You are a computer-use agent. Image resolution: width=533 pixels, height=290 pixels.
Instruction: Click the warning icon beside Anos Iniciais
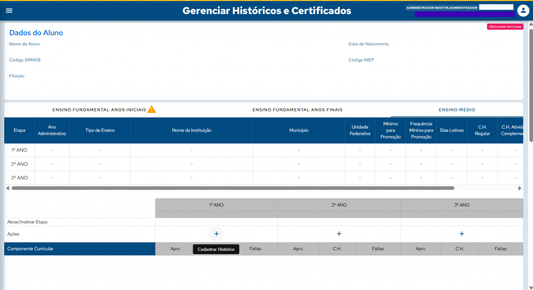coord(151,109)
